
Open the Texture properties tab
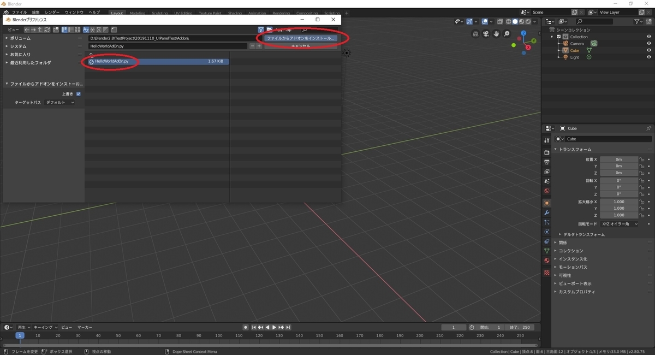(x=547, y=273)
